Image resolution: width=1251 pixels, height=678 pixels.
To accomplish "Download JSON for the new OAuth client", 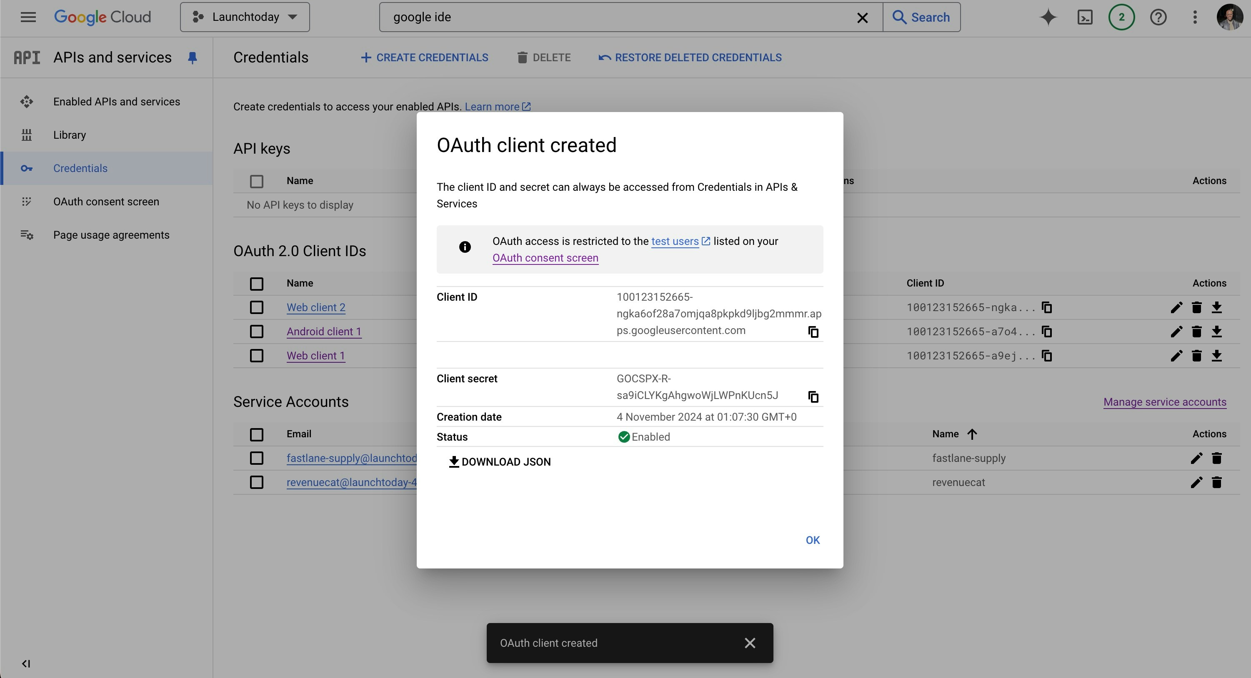I will click(500, 461).
